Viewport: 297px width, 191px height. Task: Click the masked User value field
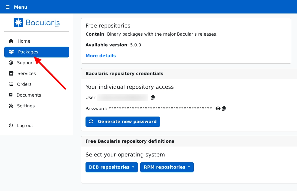click(x=123, y=97)
